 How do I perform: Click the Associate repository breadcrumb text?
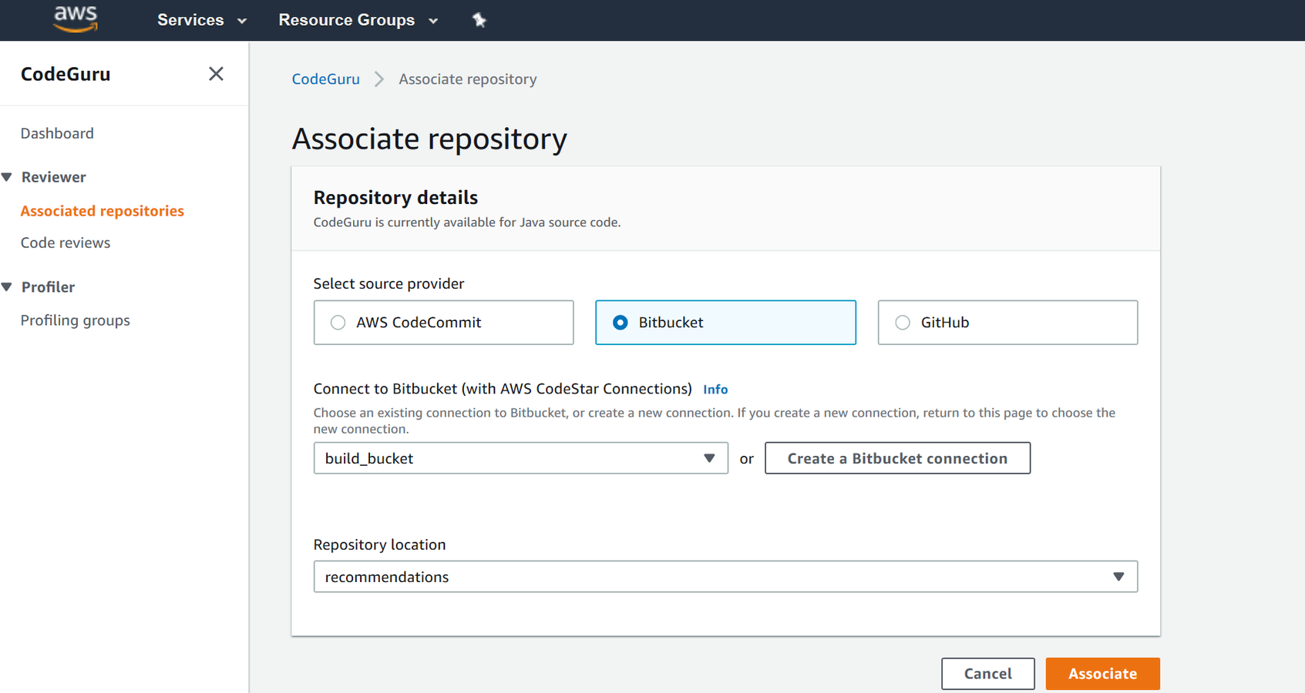point(468,79)
